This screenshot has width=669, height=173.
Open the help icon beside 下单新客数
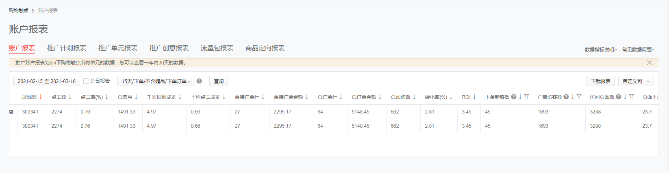click(x=514, y=97)
